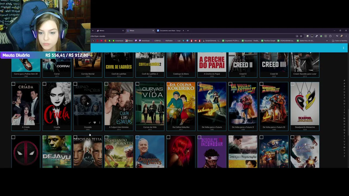Jump to letter M in alphabet index

344,118
